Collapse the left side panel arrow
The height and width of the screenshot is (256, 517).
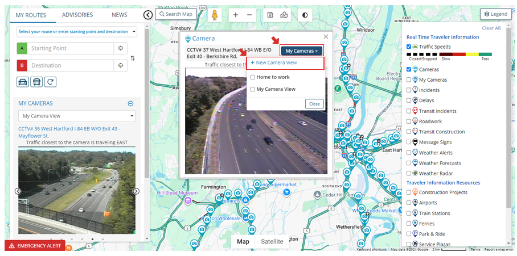click(148, 15)
